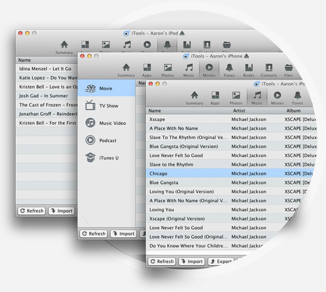Select Idina Menzel - Let It Go row
Screen dimensions: 326x292
45,69
